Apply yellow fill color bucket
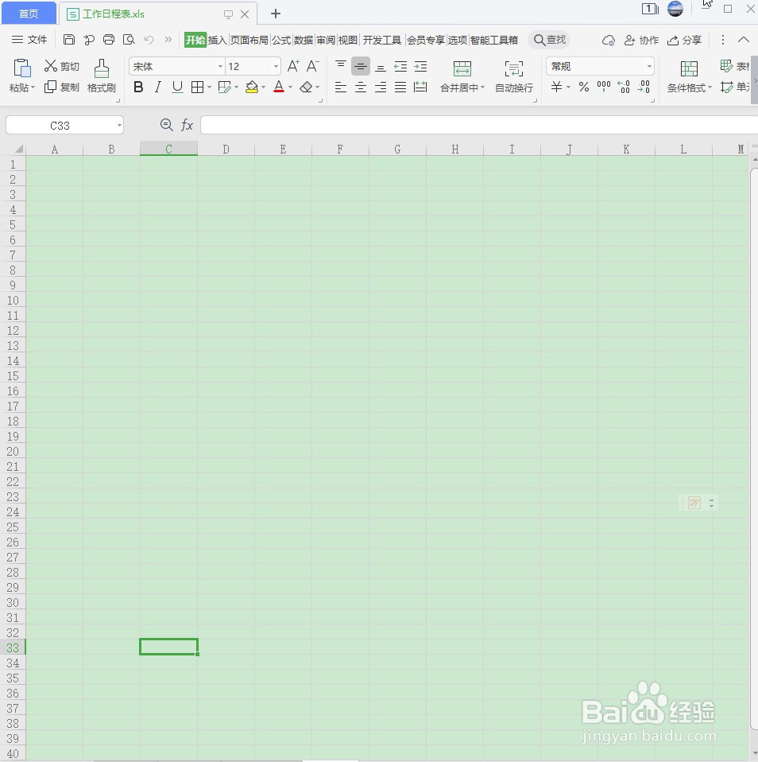Image resolution: width=758 pixels, height=762 pixels. (x=252, y=87)
